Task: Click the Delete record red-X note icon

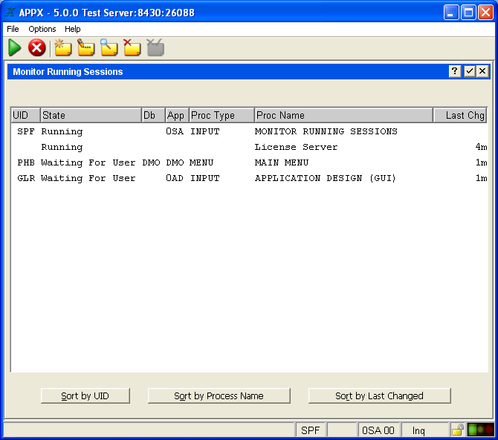Action: (x=132, y=48)
